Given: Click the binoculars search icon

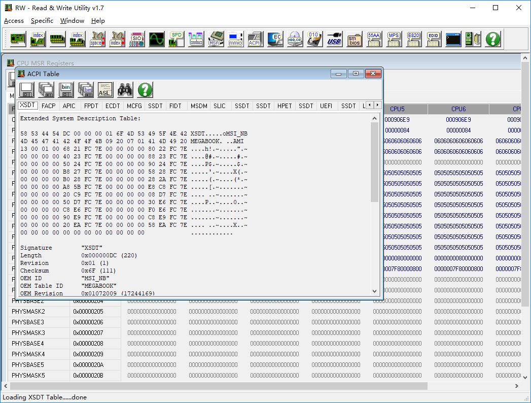Looking at the screenshot, I should click(125, 90).
